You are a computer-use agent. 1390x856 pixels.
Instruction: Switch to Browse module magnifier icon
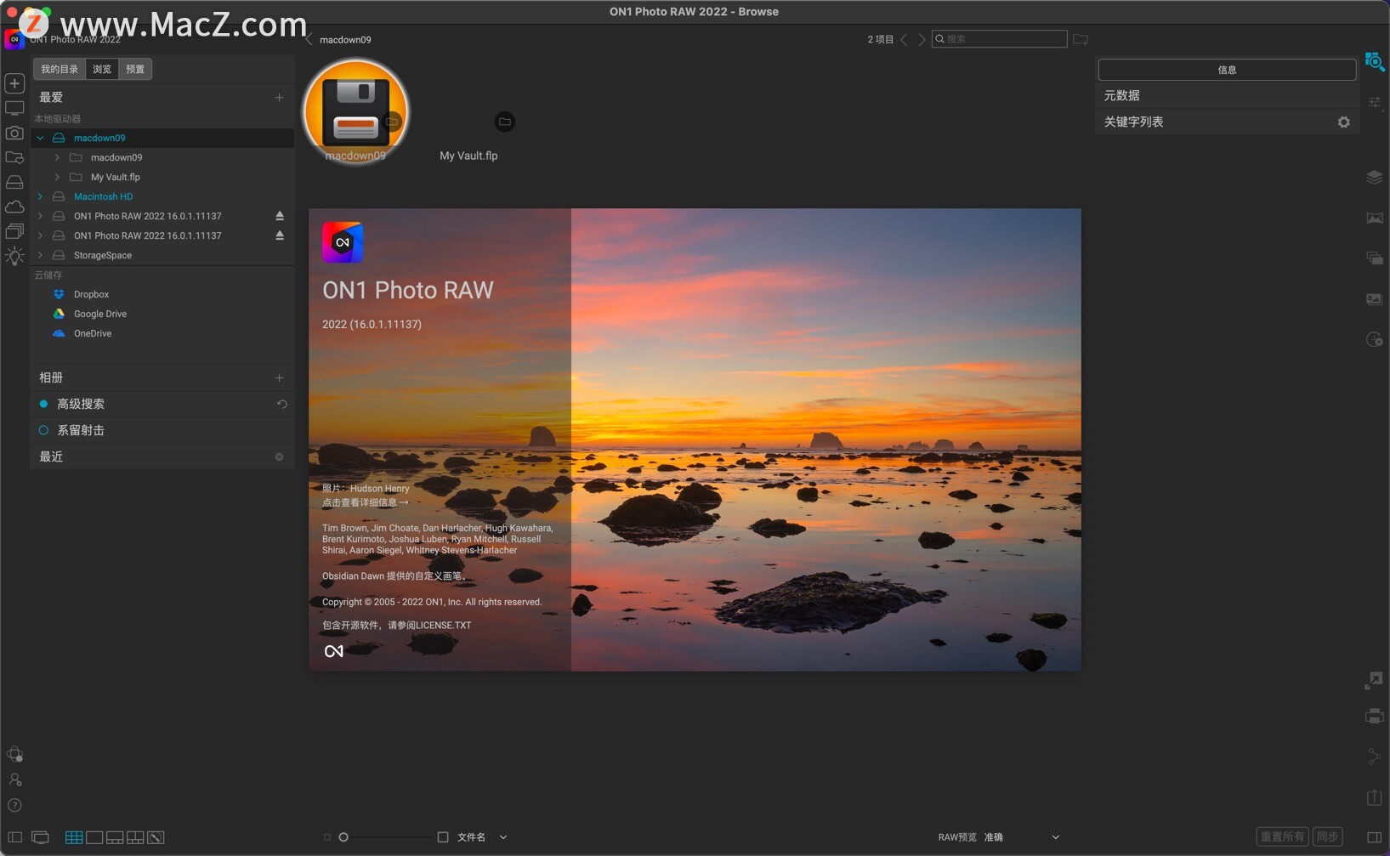point(1374,61)
